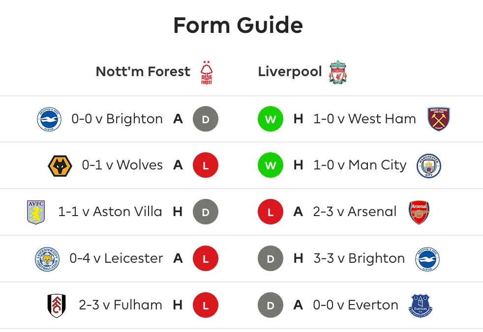Image resolution: width=483 pixels, height=332 pixels.
Task: Click the Nottingham Forest club crest
Action: [x=207, y=72]
